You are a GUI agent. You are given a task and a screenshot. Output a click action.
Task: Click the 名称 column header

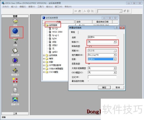[84, 22]
